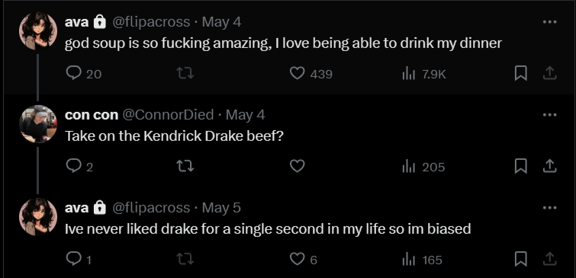Open @flipacross handle on the soup tweet
Viewport: 576px width, 278px height.
[x=150, y=22]
